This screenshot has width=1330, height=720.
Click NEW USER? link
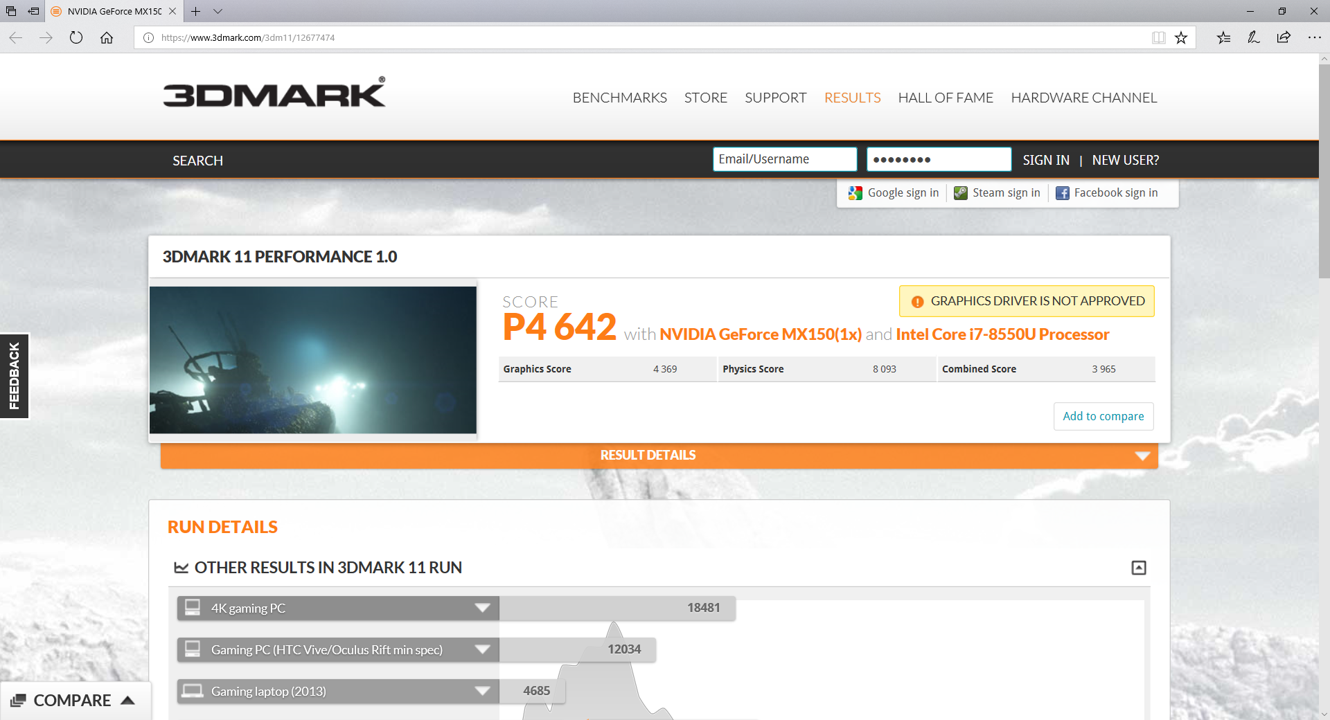[1125, 160]
